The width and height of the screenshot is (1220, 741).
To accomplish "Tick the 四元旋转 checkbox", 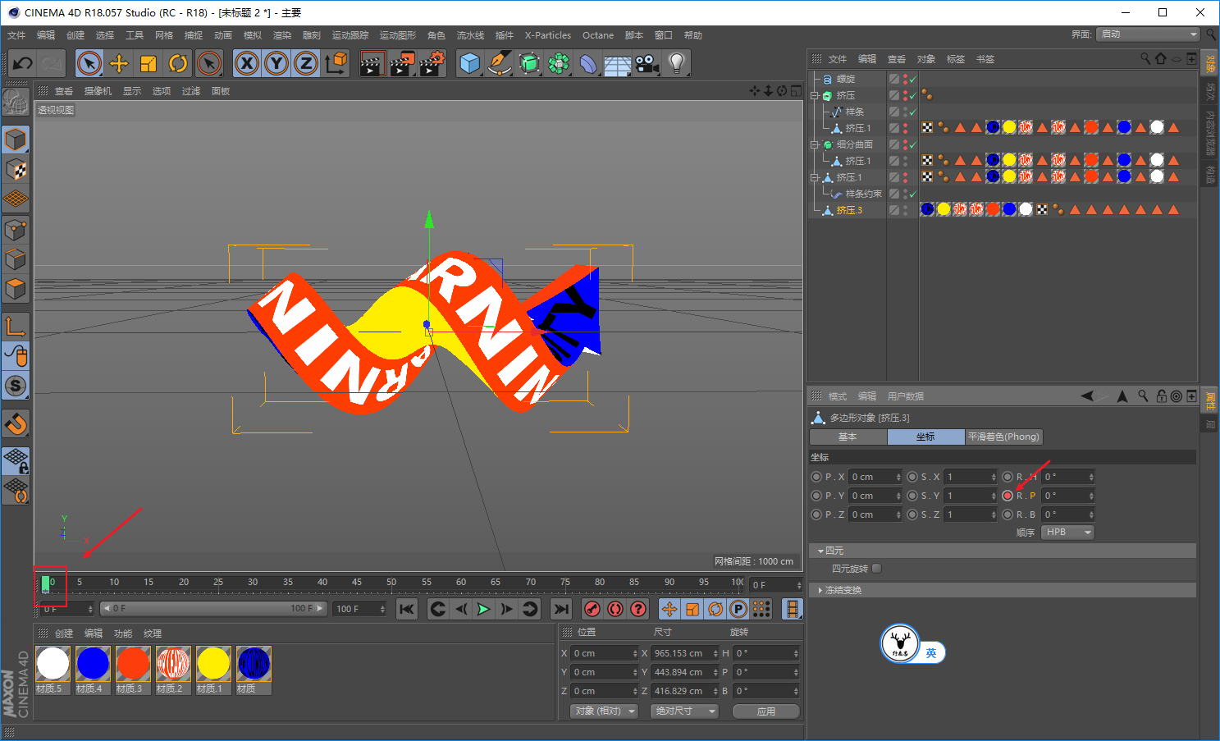I will 876,569.
